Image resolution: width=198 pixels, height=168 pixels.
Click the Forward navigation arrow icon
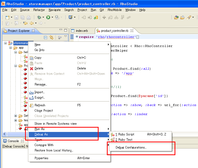click(x=41, y=23)
